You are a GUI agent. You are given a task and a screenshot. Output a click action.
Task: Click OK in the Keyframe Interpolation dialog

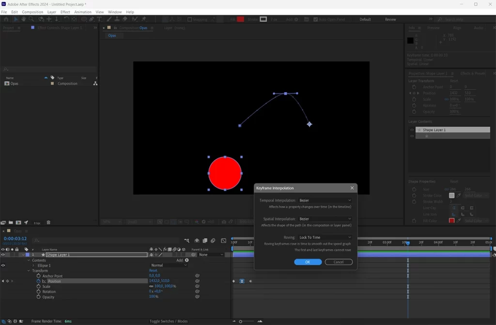(308, 262)
